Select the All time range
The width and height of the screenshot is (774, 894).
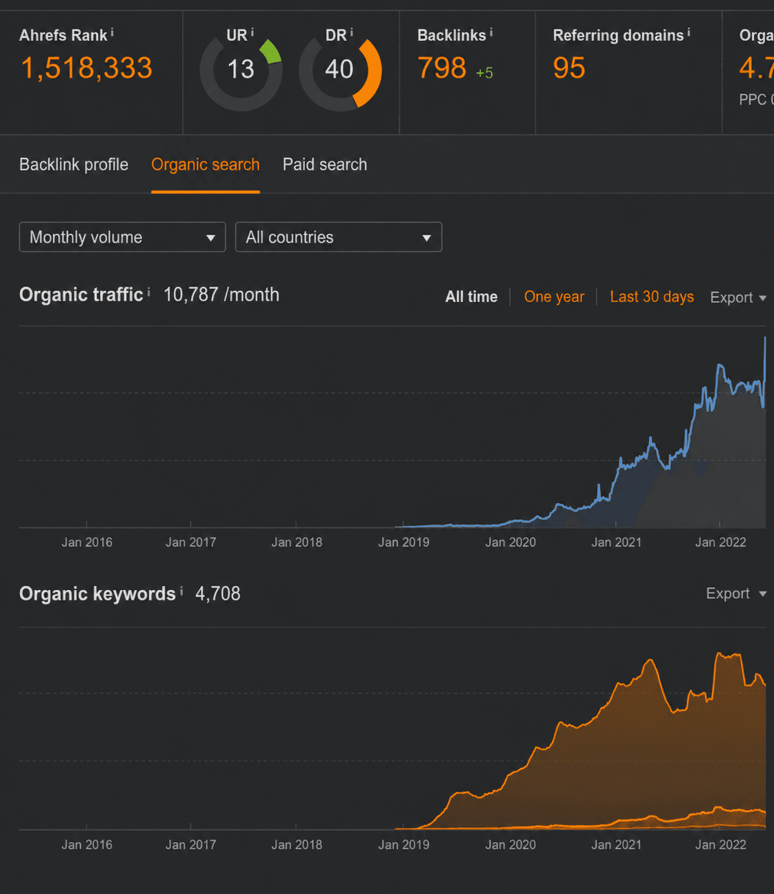[x=471, y=297]
